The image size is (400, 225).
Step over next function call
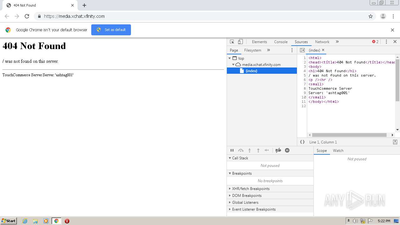[241, 150]
